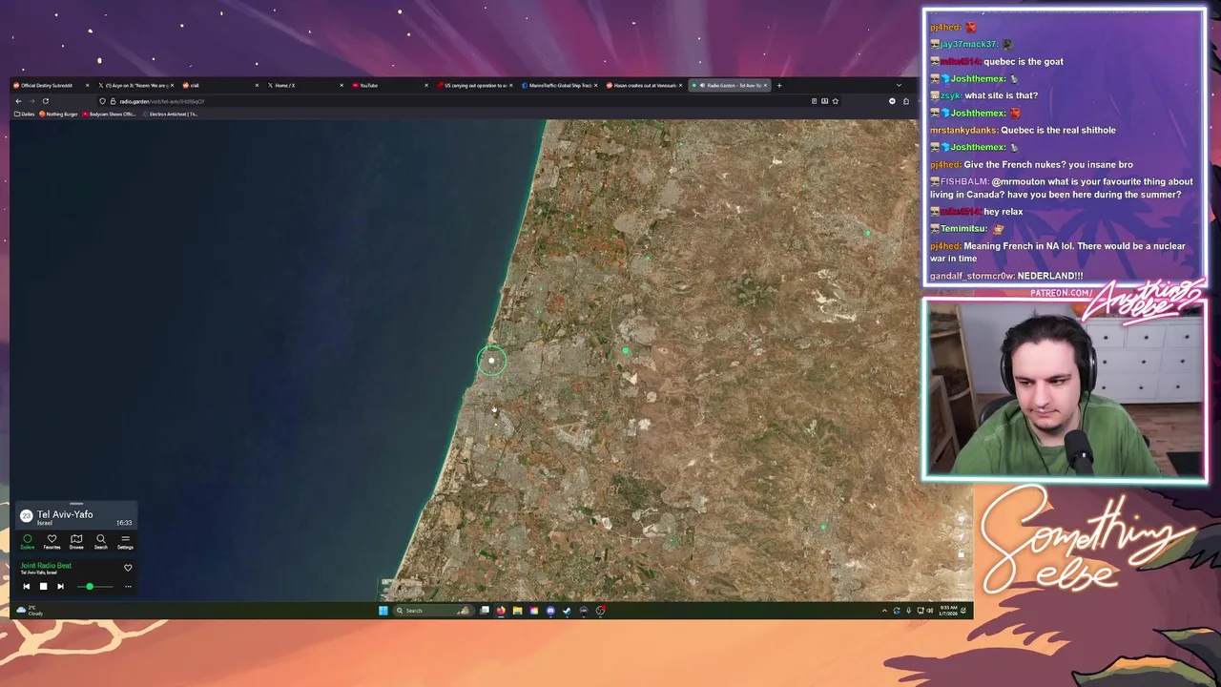The height and width of the screenshot is (687, 1221).
Task: Open the Electron Anticheat bookmark
Action: click(x=172, y=114)
